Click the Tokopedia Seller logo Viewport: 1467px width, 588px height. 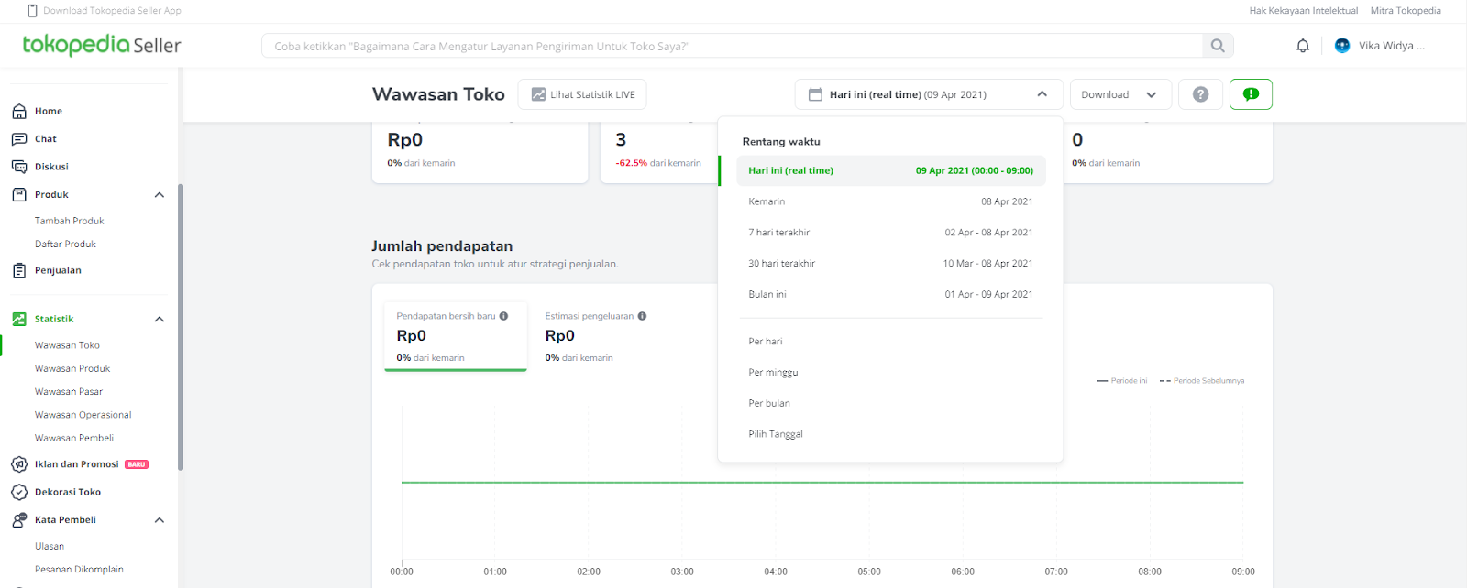pos(102,45)
